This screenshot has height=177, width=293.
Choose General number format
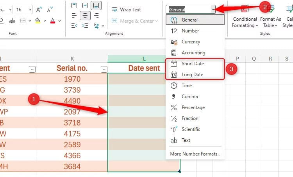pos(195,20)
